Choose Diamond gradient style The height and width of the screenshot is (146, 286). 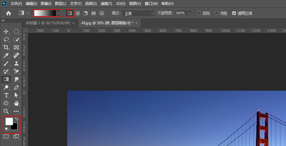(102, 13)
